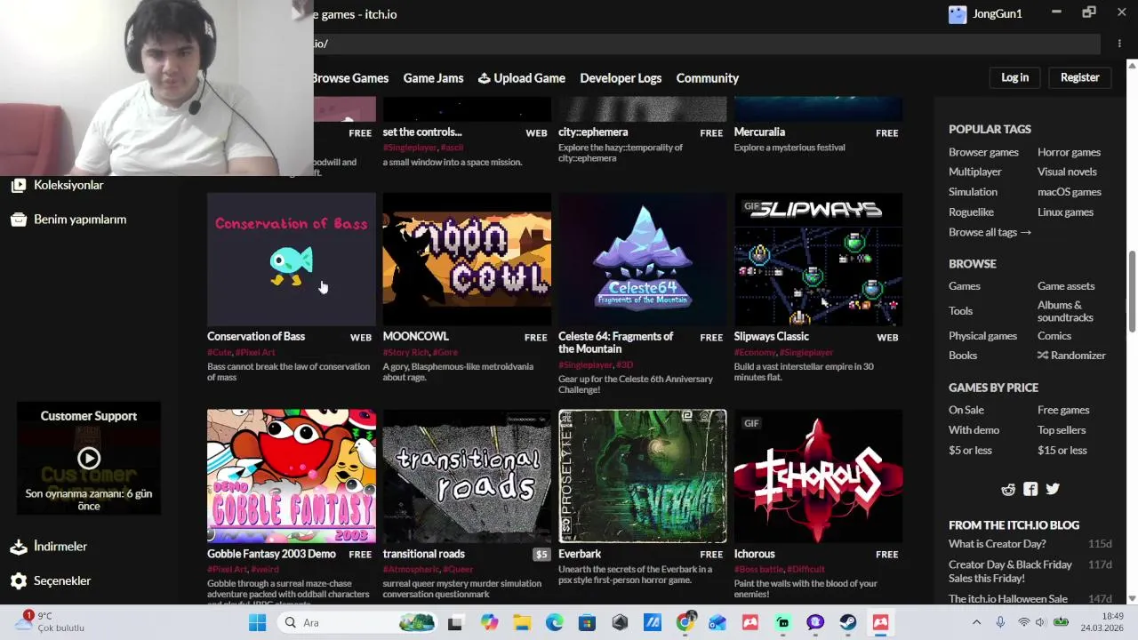Open Seçenekler settings gear
Screen dimensions: 1138x640
(x=19, y=580)
